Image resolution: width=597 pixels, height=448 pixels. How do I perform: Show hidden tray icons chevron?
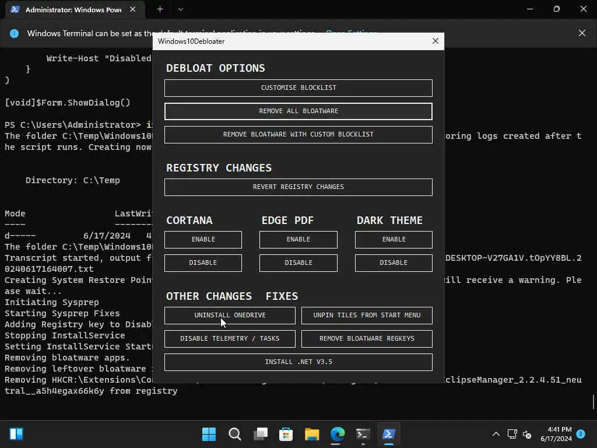coord(496,434)
